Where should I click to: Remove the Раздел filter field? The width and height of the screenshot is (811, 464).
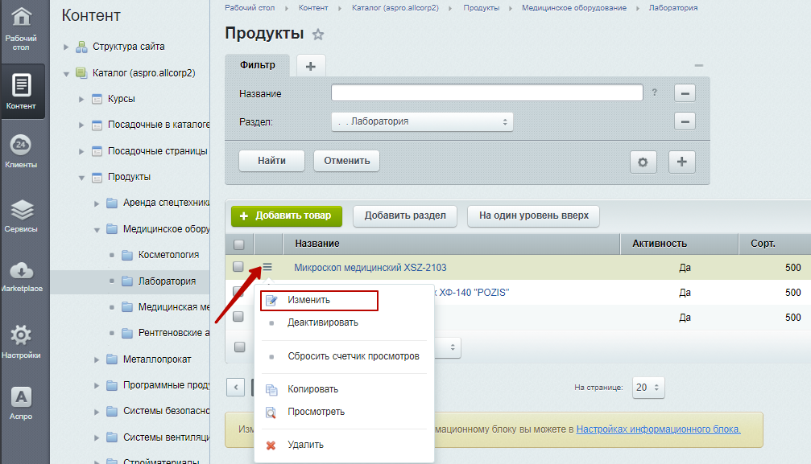click(x=685, y=122)
